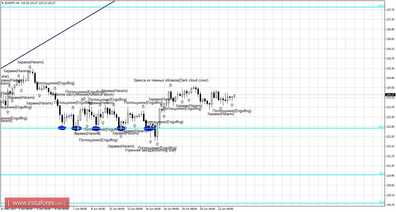This screenshot has width=396, height=212.
Task: Open the chart menu triangle beside EURJPY,H4
Action: 3,3
